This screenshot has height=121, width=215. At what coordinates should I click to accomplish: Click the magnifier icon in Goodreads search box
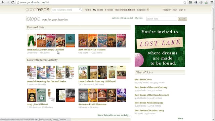[x=81, y=9]
